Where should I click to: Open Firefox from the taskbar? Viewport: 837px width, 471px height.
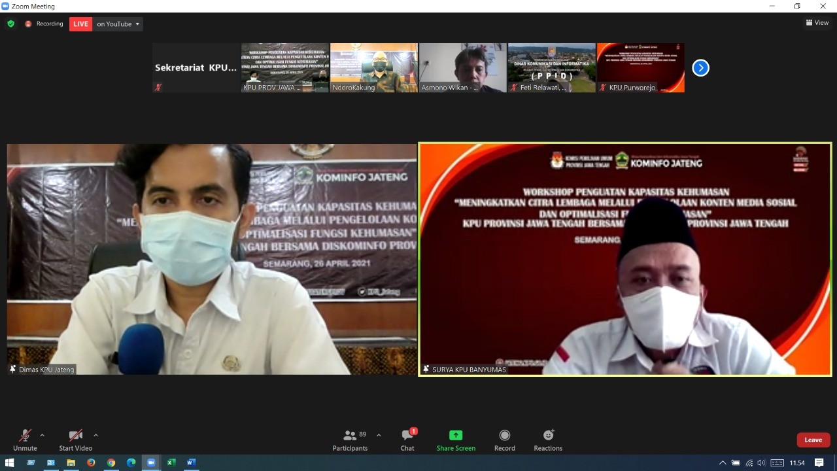point(91,463)
